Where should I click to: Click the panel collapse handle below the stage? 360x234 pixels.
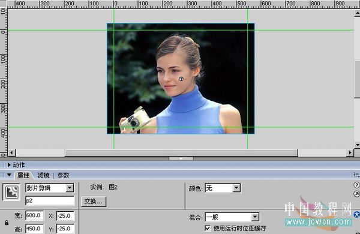[x=181, y=158]
